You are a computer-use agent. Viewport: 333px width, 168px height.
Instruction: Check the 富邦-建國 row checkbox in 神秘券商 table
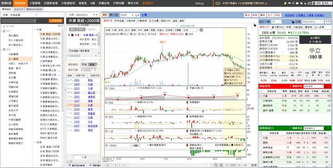pyautogui.click(x=260, y=110)
